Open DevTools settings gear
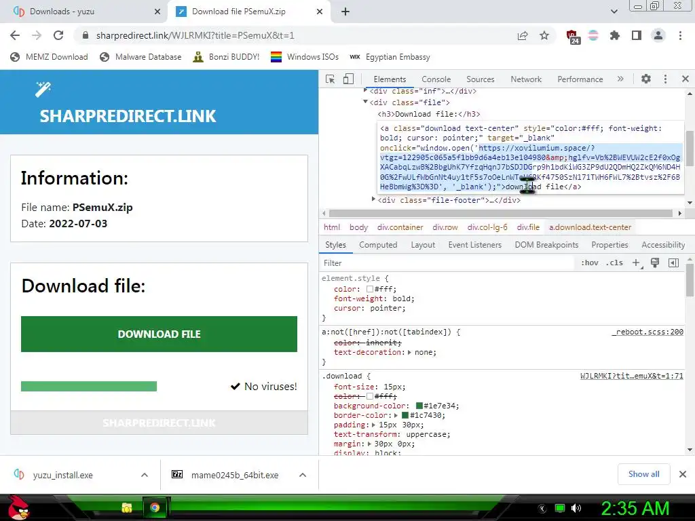This screenshot has height=521, width=695. [646, 79]
